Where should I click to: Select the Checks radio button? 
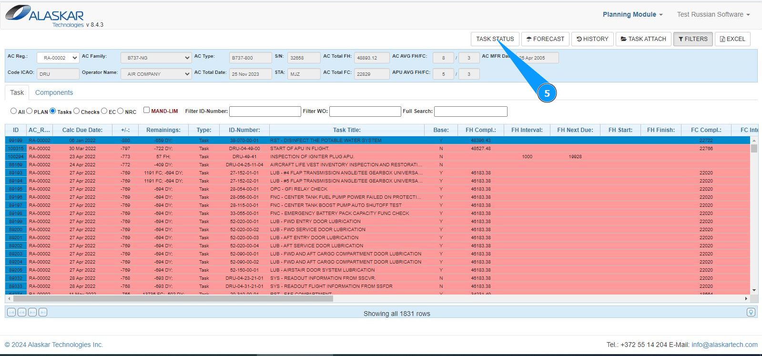[x=76, y=111]
